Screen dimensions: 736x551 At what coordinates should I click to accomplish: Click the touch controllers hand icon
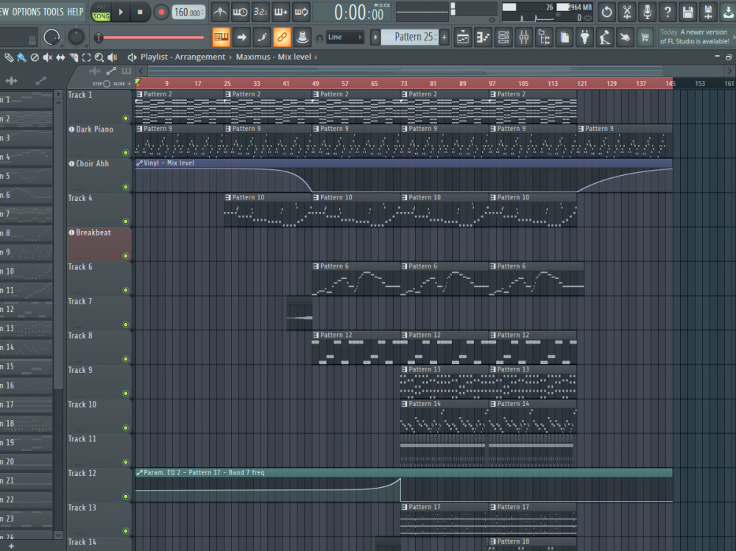pos(625,37)
